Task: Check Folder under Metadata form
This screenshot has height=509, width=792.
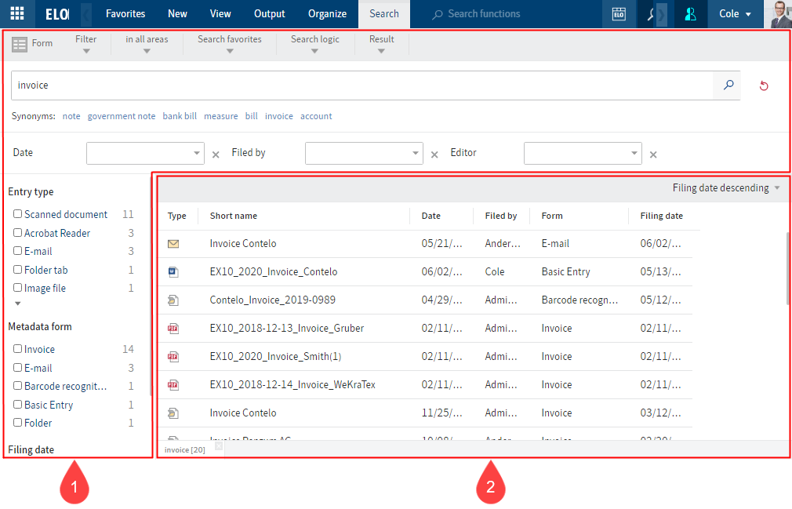Action: coord(18,423)
